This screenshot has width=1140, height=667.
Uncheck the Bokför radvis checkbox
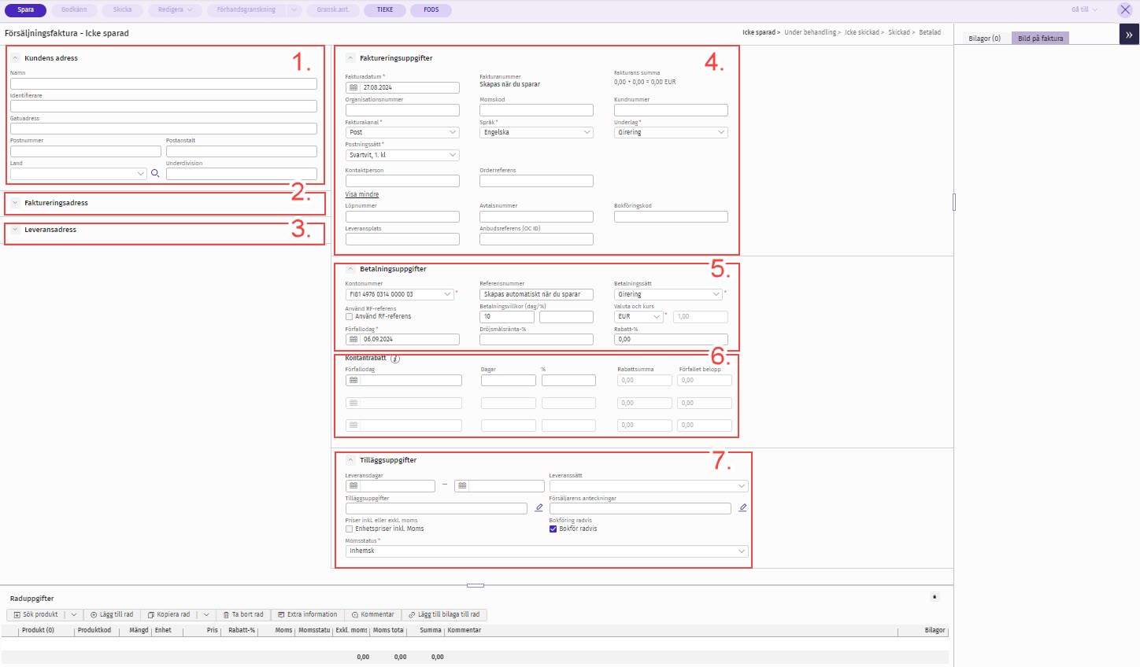click(553, 529)
